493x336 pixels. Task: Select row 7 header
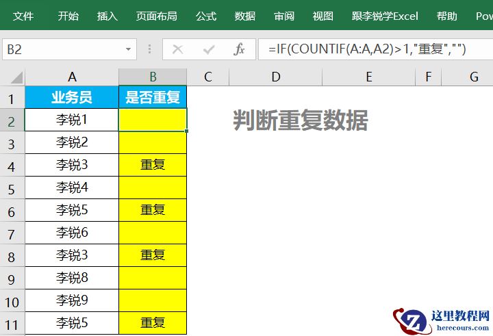tap(12, 233)
